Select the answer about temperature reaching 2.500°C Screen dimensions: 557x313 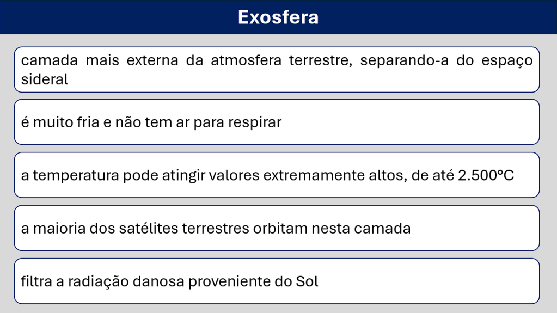point(277,175)
